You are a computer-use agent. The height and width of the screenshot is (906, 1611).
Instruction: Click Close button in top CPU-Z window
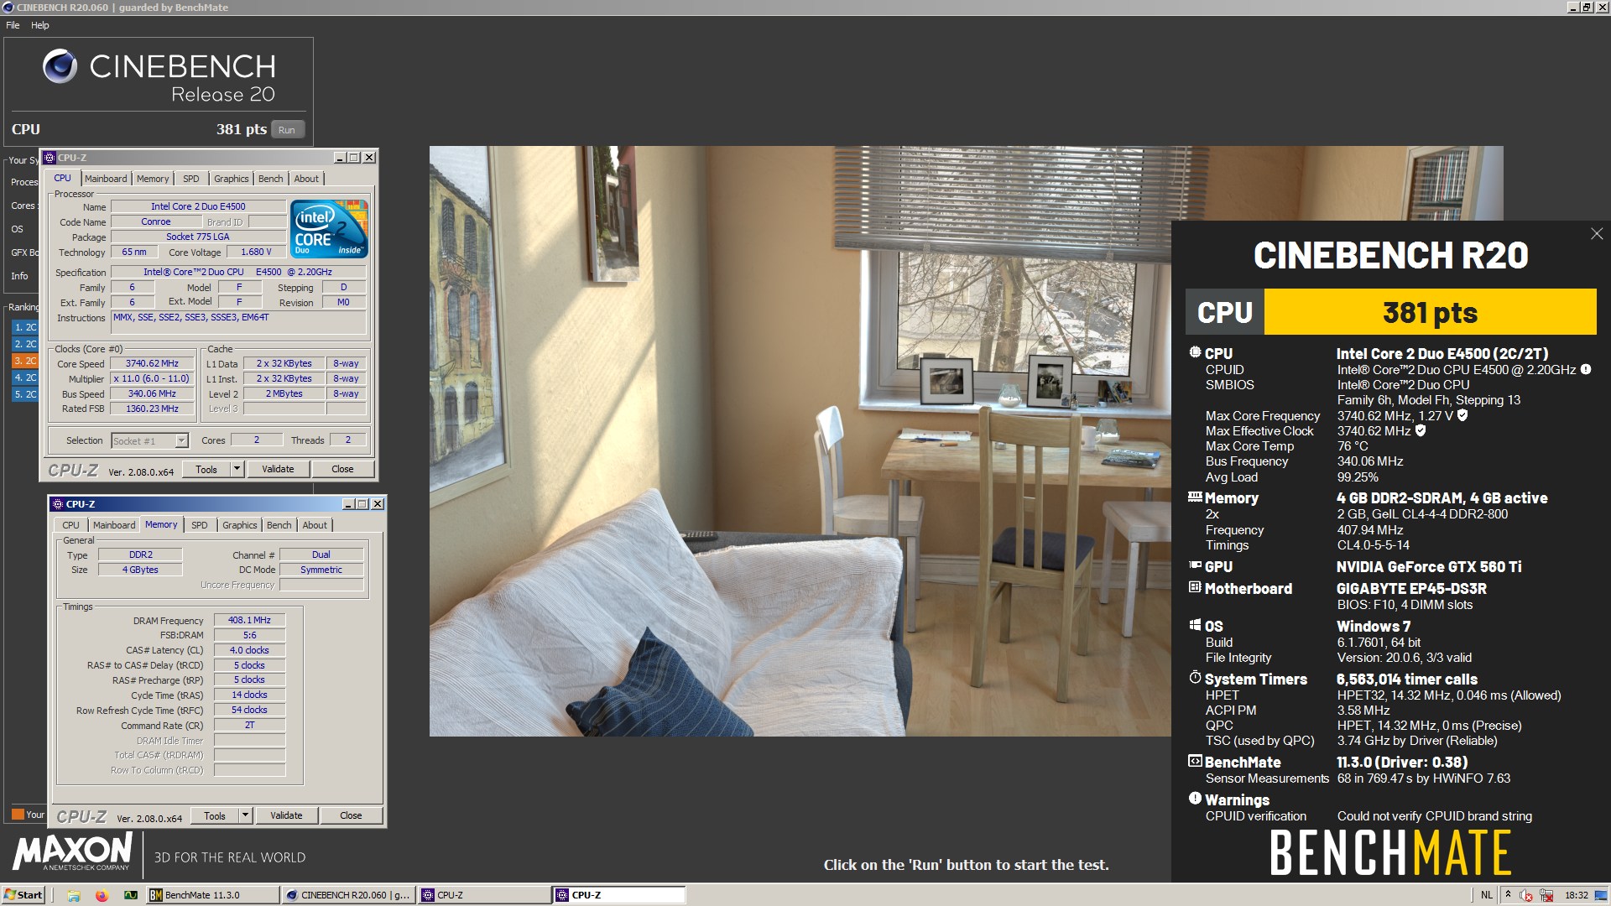pyautogui.click(x=342, y=469)
